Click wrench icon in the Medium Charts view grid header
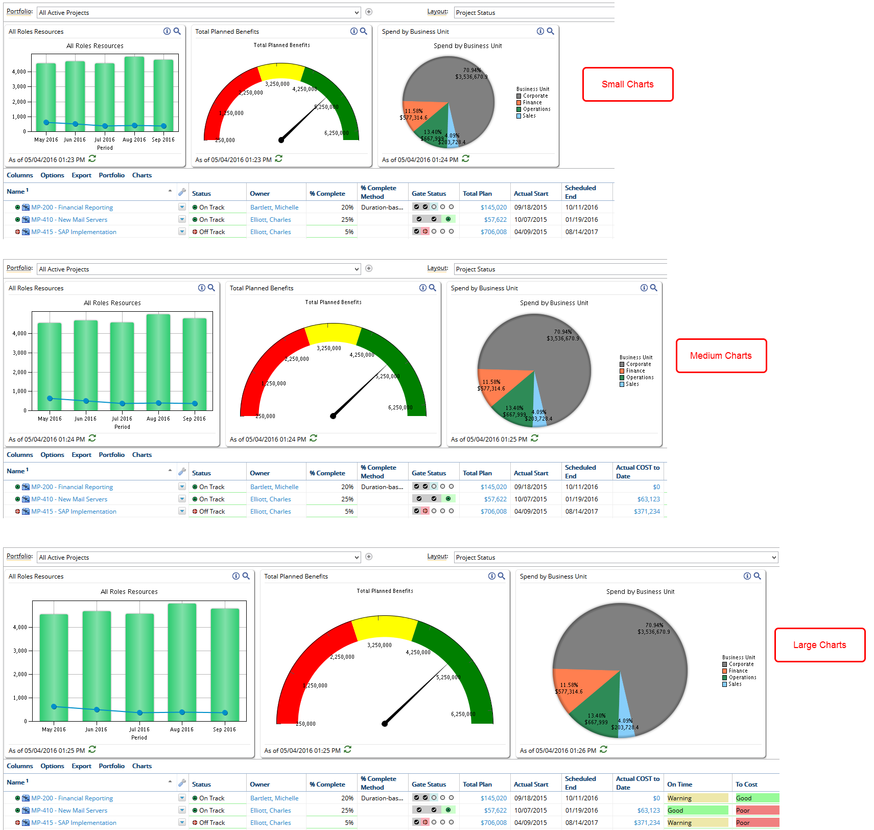Viewport: 874px width, 830px height. click(x=182, y=471)
